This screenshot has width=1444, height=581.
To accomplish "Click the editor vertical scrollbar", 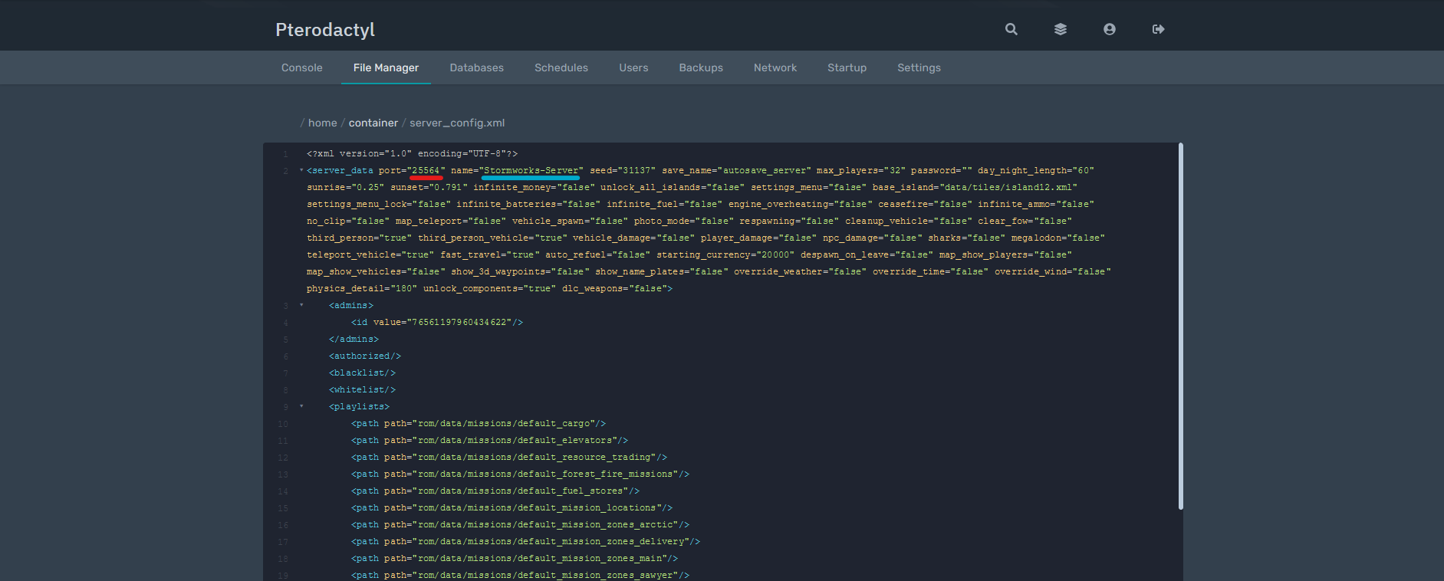I will (x=1181, y=326).
